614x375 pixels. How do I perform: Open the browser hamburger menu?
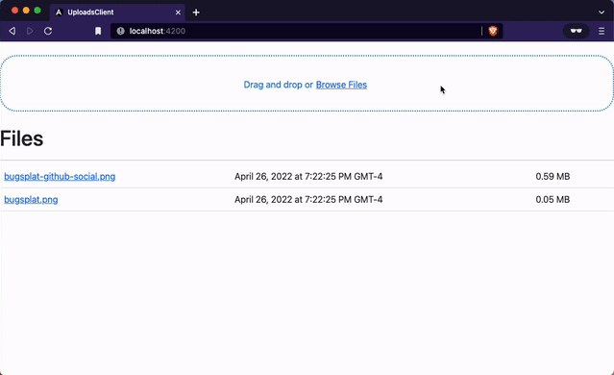602,31
